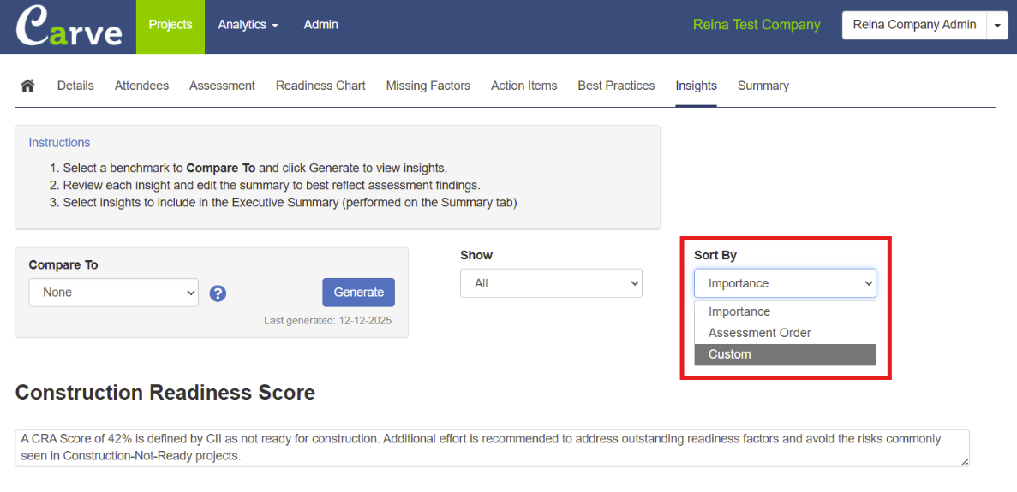This screenshot has width=1017, height=492.
Task: Expand the Analytics dropdown menu
Action: (x=248, y=25)
